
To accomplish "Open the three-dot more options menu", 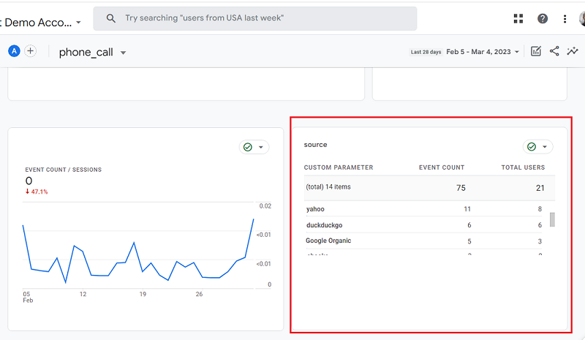I will coord(565,19).
